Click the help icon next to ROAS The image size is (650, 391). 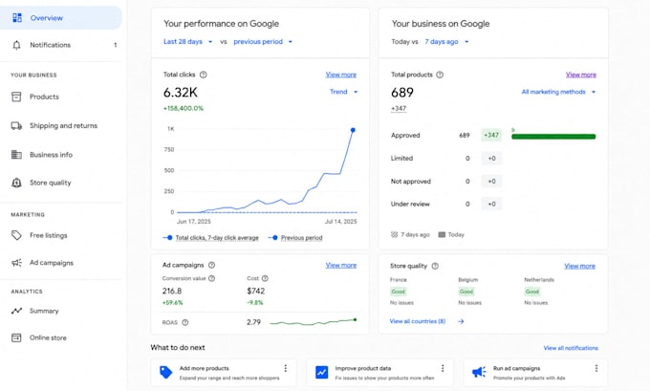pos(185,322)
